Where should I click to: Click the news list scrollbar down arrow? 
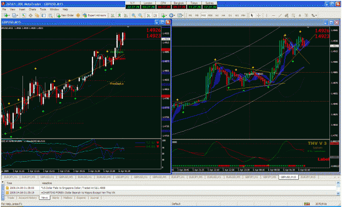tap(338, 193)
